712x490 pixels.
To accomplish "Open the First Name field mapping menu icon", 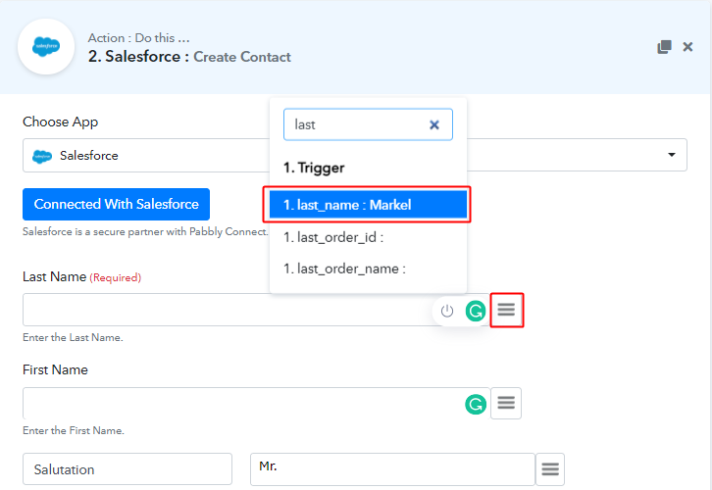I will [x=506, y=403].
